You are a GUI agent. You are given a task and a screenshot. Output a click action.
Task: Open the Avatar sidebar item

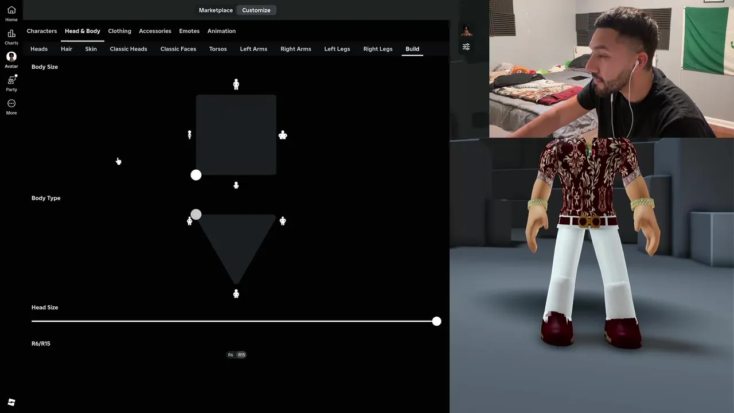click(11, 60)
